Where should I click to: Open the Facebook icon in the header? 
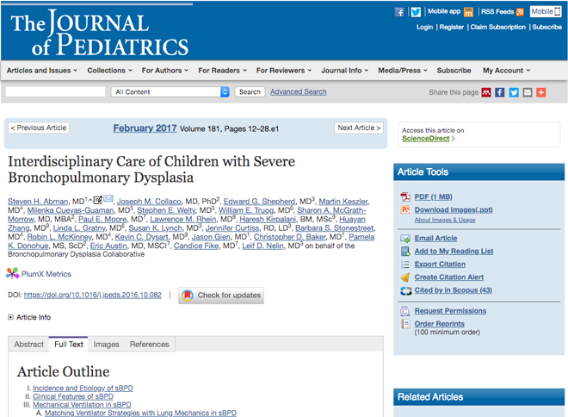click(x=399, y=12)
